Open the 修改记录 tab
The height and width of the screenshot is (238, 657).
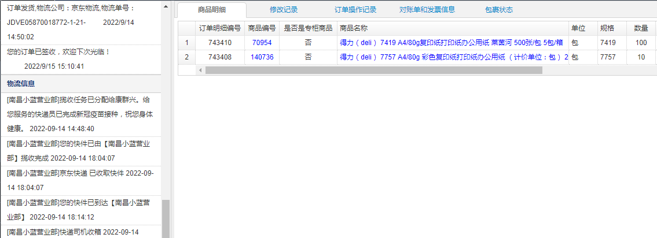(x=284, y=10)
